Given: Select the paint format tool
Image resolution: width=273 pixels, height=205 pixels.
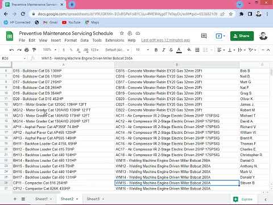Looking at the screenshot, I should (x=34, y=50).
